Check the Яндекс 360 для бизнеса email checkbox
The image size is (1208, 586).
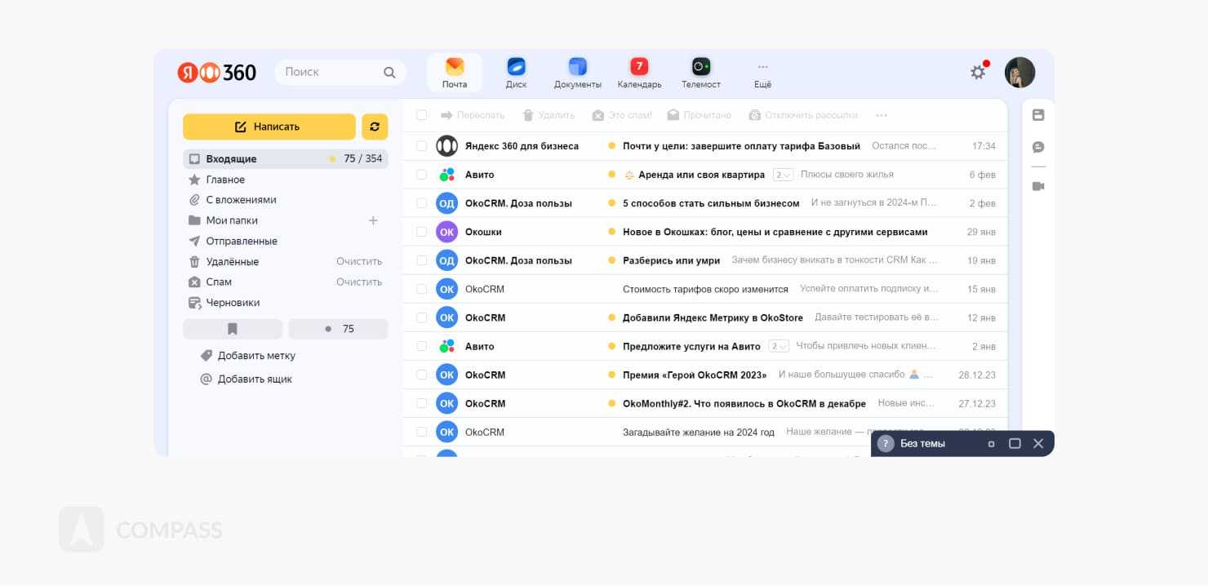[422, 146]
